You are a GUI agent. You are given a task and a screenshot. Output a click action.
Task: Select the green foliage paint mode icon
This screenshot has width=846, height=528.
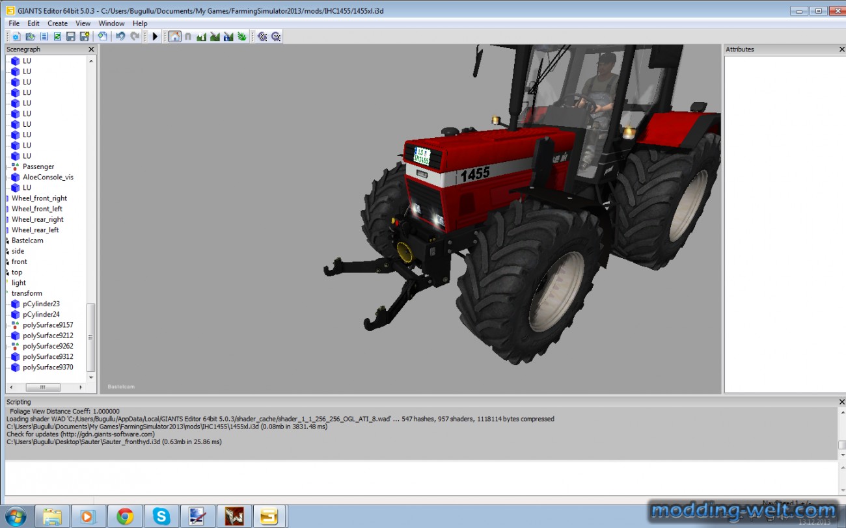point(242,36)
